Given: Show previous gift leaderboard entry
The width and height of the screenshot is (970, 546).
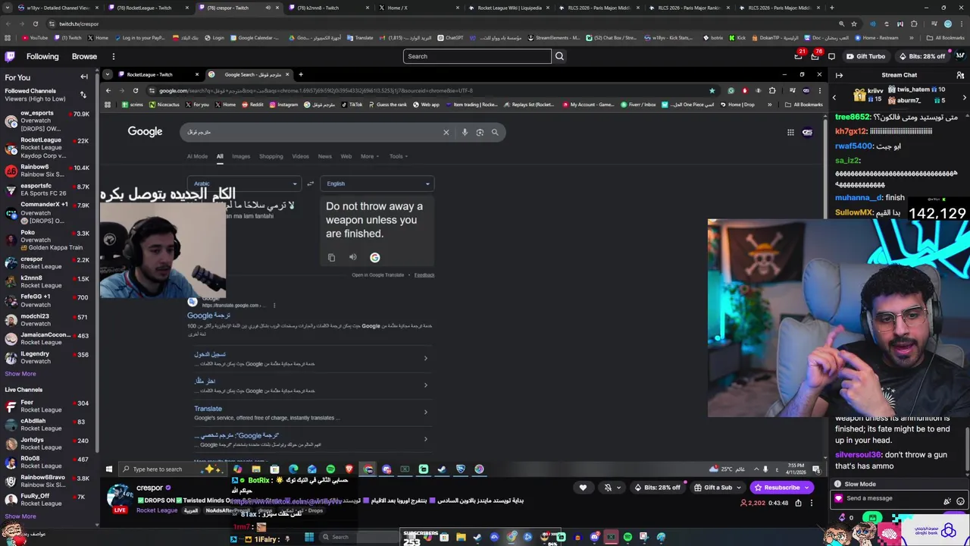Looking at the screenshot, I should click(x=834, y=97).
